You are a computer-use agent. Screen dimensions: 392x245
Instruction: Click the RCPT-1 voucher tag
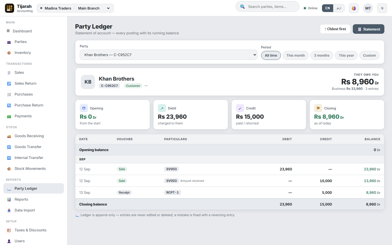173,192
